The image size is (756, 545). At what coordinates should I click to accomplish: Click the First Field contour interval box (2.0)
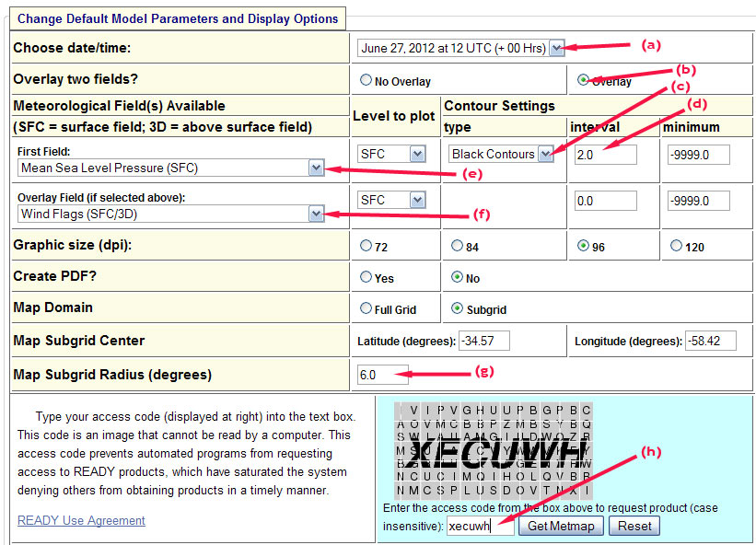605,155
